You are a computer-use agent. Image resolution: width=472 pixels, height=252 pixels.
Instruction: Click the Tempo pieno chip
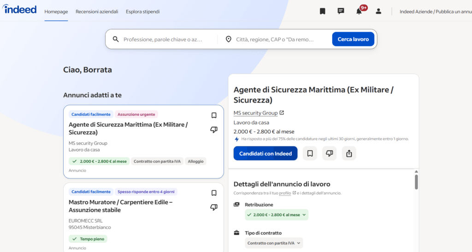click(x=88, y=239)
